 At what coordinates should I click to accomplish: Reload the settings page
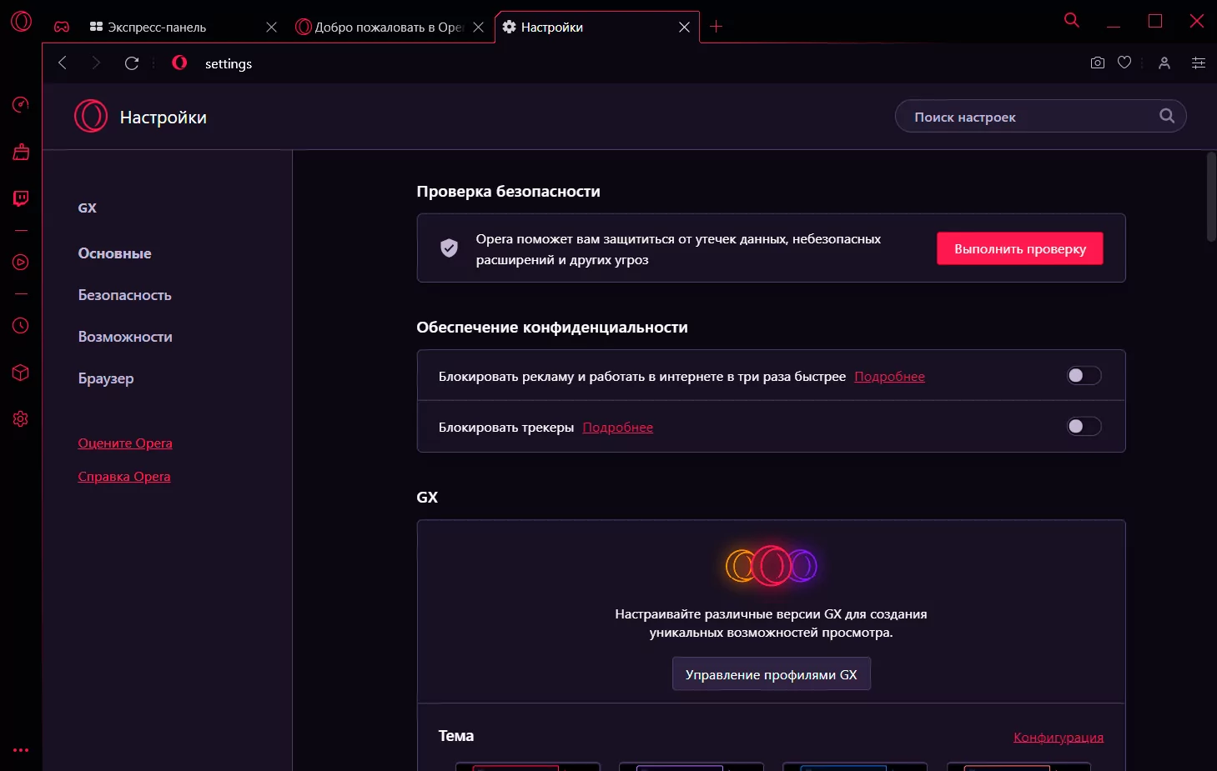[x=132, y=63]
